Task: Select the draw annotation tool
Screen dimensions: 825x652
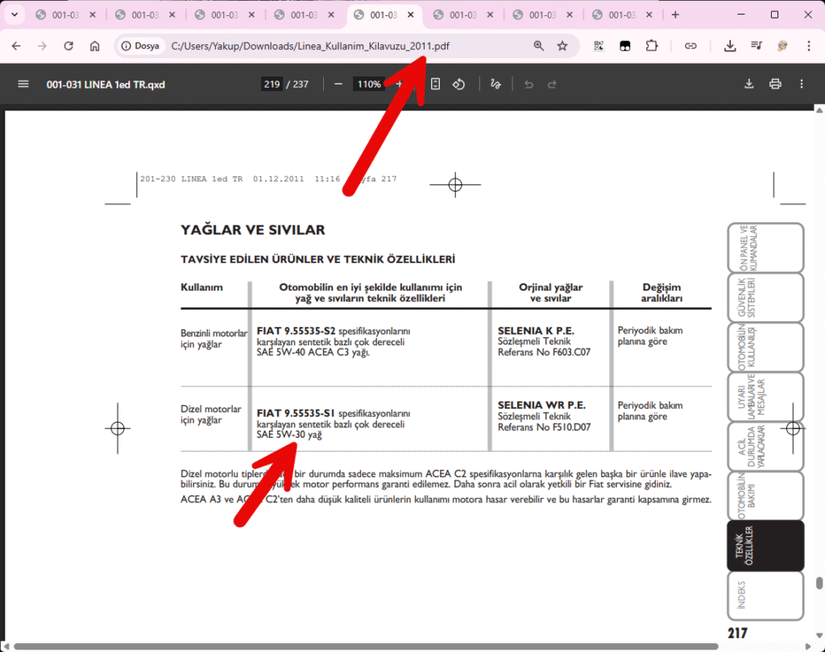Action: (x=496, y=84)
